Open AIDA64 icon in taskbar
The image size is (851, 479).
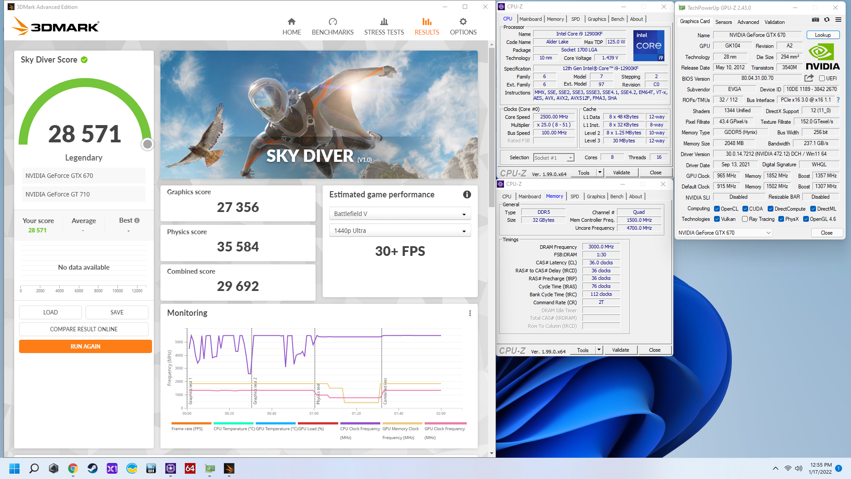point(190,468)
